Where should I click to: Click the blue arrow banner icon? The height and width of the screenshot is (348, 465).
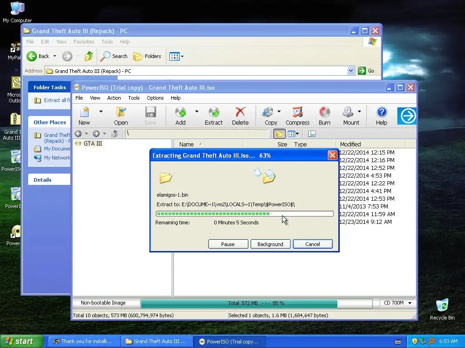[x=407, y=116]
